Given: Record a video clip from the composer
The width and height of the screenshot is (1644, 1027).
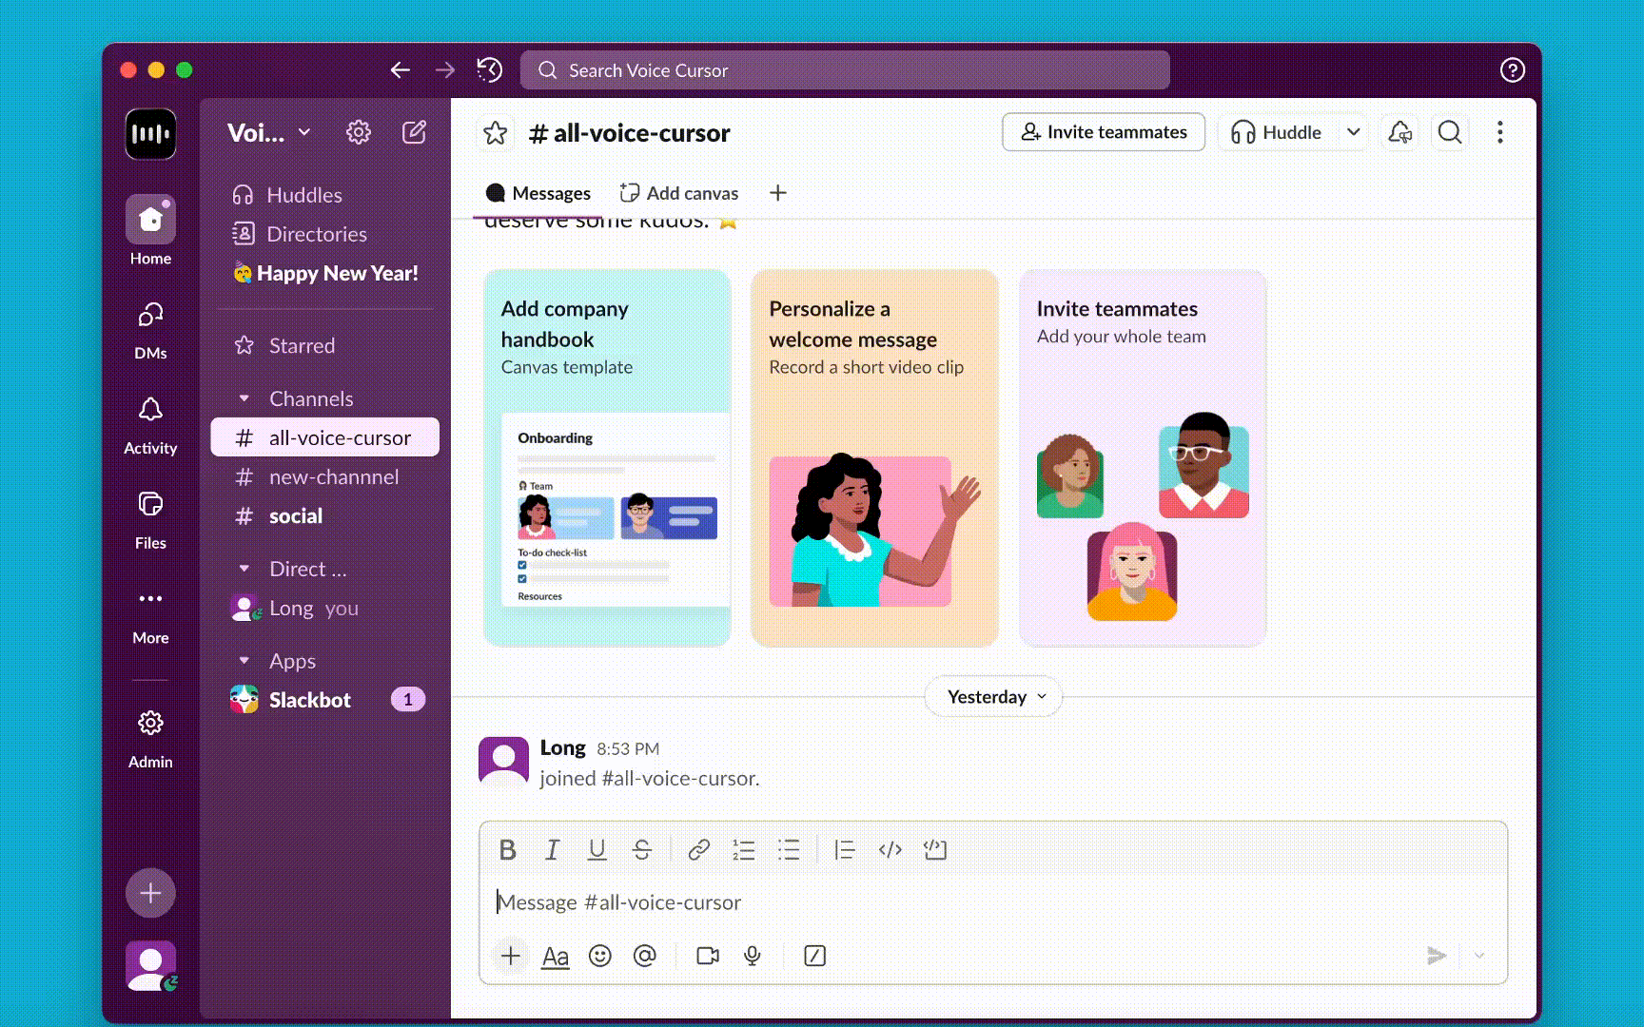Looking at the screenshot, I should [707, 956].
